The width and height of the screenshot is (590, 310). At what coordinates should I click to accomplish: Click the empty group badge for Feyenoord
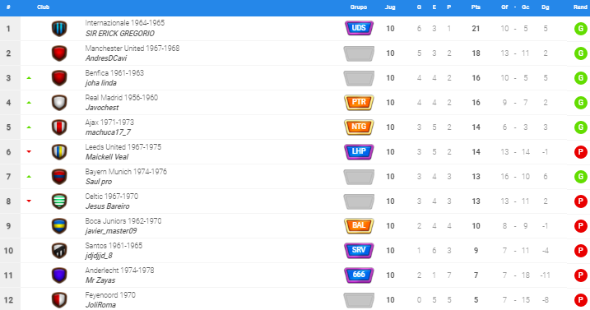click(359, 300)
